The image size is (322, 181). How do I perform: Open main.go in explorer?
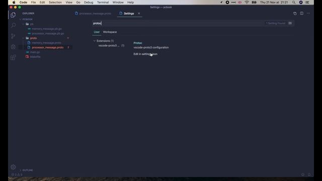[x=35, y=52]
